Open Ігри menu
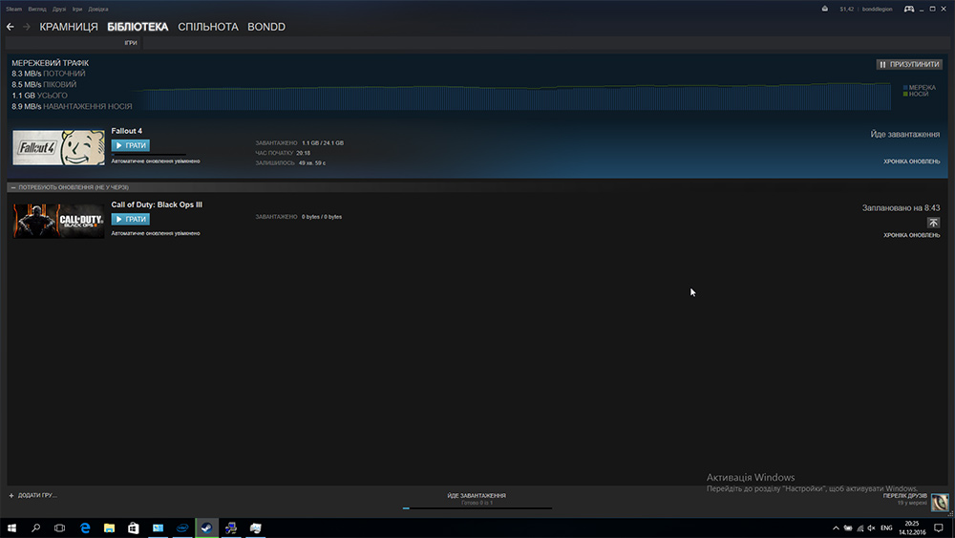The height and width of the screenshot is (538, 955). click(x=77, y=10)
